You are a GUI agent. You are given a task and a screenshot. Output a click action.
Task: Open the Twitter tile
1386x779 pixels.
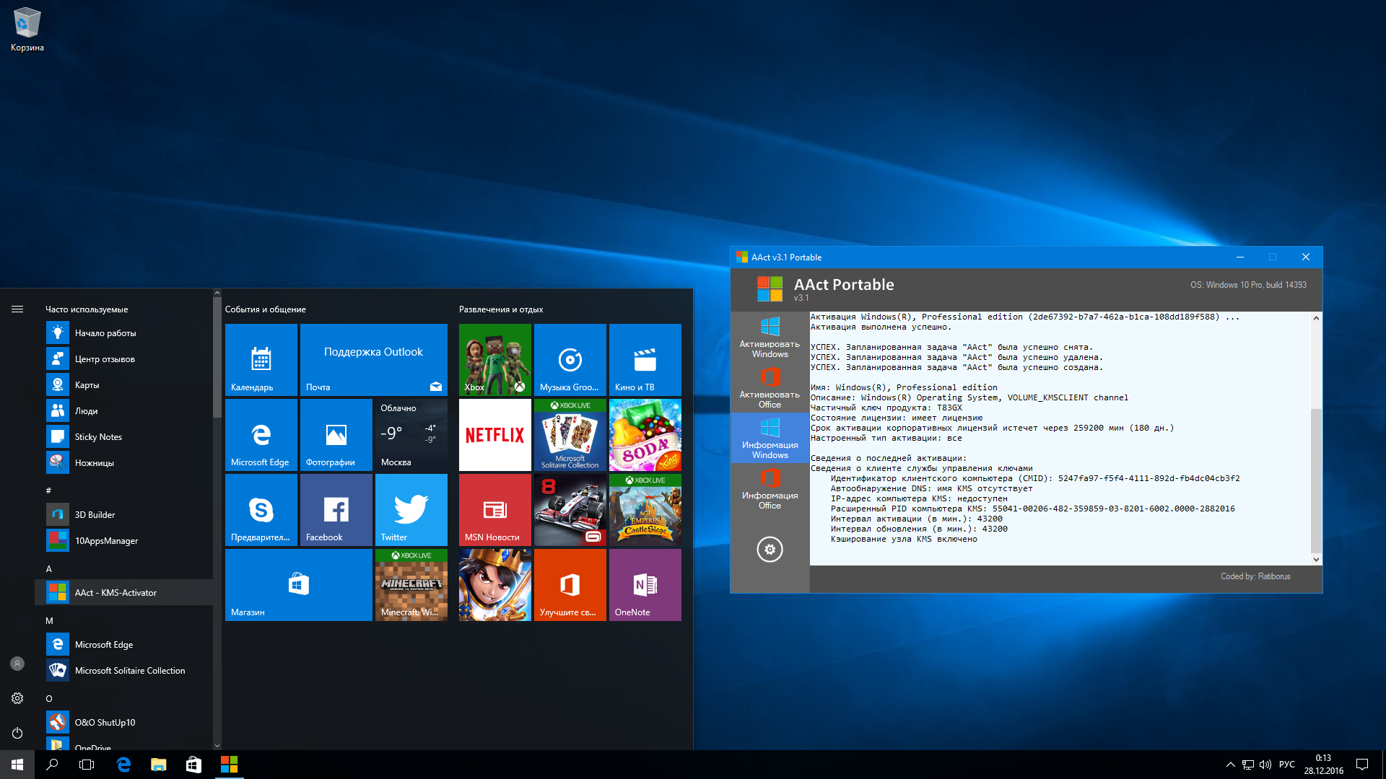pyautogui.click(x=411, y=510)
